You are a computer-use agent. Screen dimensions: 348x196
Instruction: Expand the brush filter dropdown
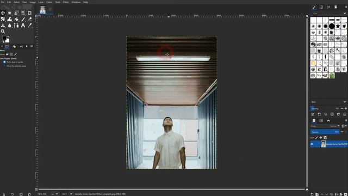coord(344,13)
